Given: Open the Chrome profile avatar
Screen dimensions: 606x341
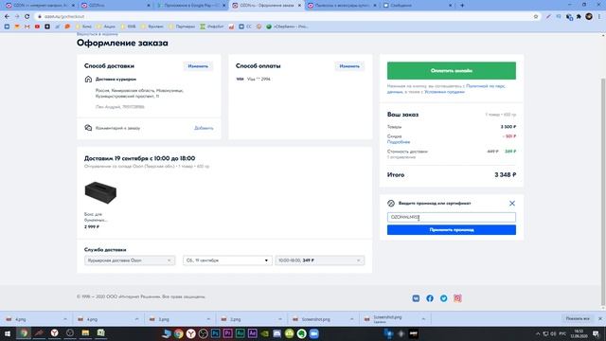Looking at the screenshot, I should click(x=589, y=16).
